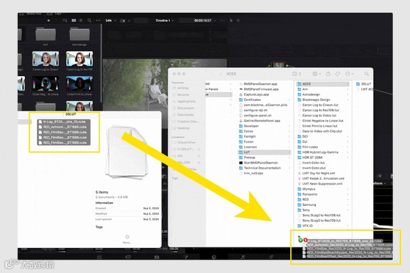Open the Developer folder
The width and height of the screenshot is (410, 273).
tap(249, 126)
